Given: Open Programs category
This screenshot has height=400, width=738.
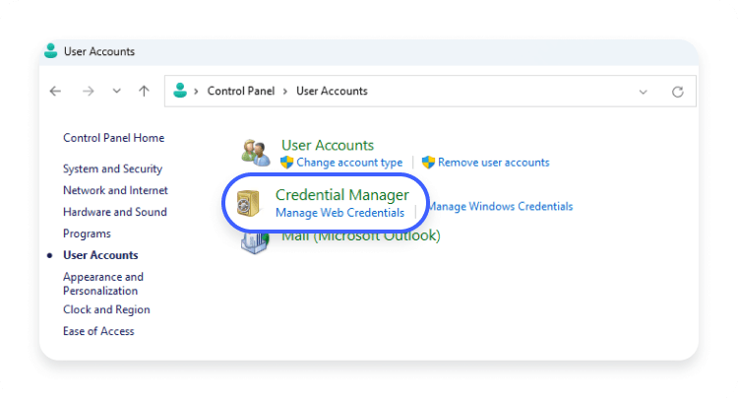Looking at the screenshot, I should 87,233.
